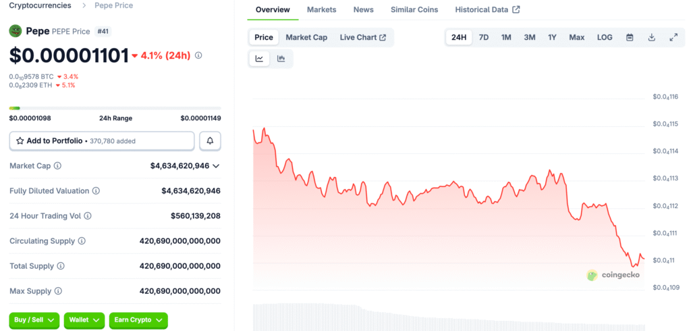
Task: Click the Cryptocurrencies breadcrumb link
Action: coord(40,5)
